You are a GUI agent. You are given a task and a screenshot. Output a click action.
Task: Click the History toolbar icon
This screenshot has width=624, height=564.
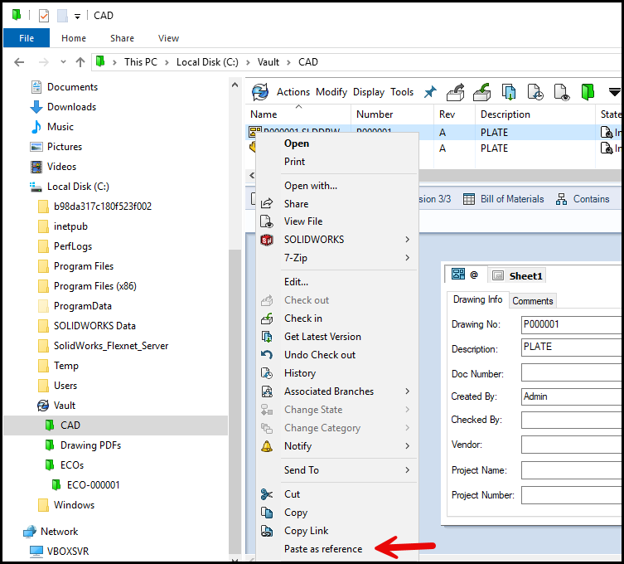535,92
